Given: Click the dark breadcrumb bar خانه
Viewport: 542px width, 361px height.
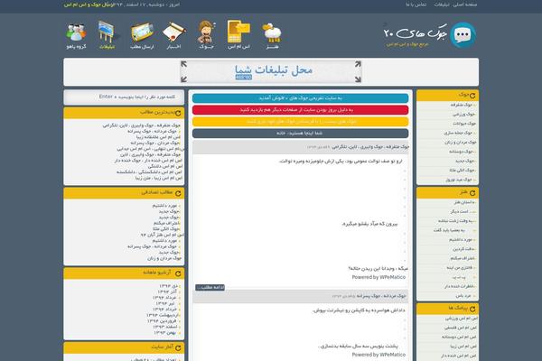Looking at the screenshot, I should tap(300, 133).
